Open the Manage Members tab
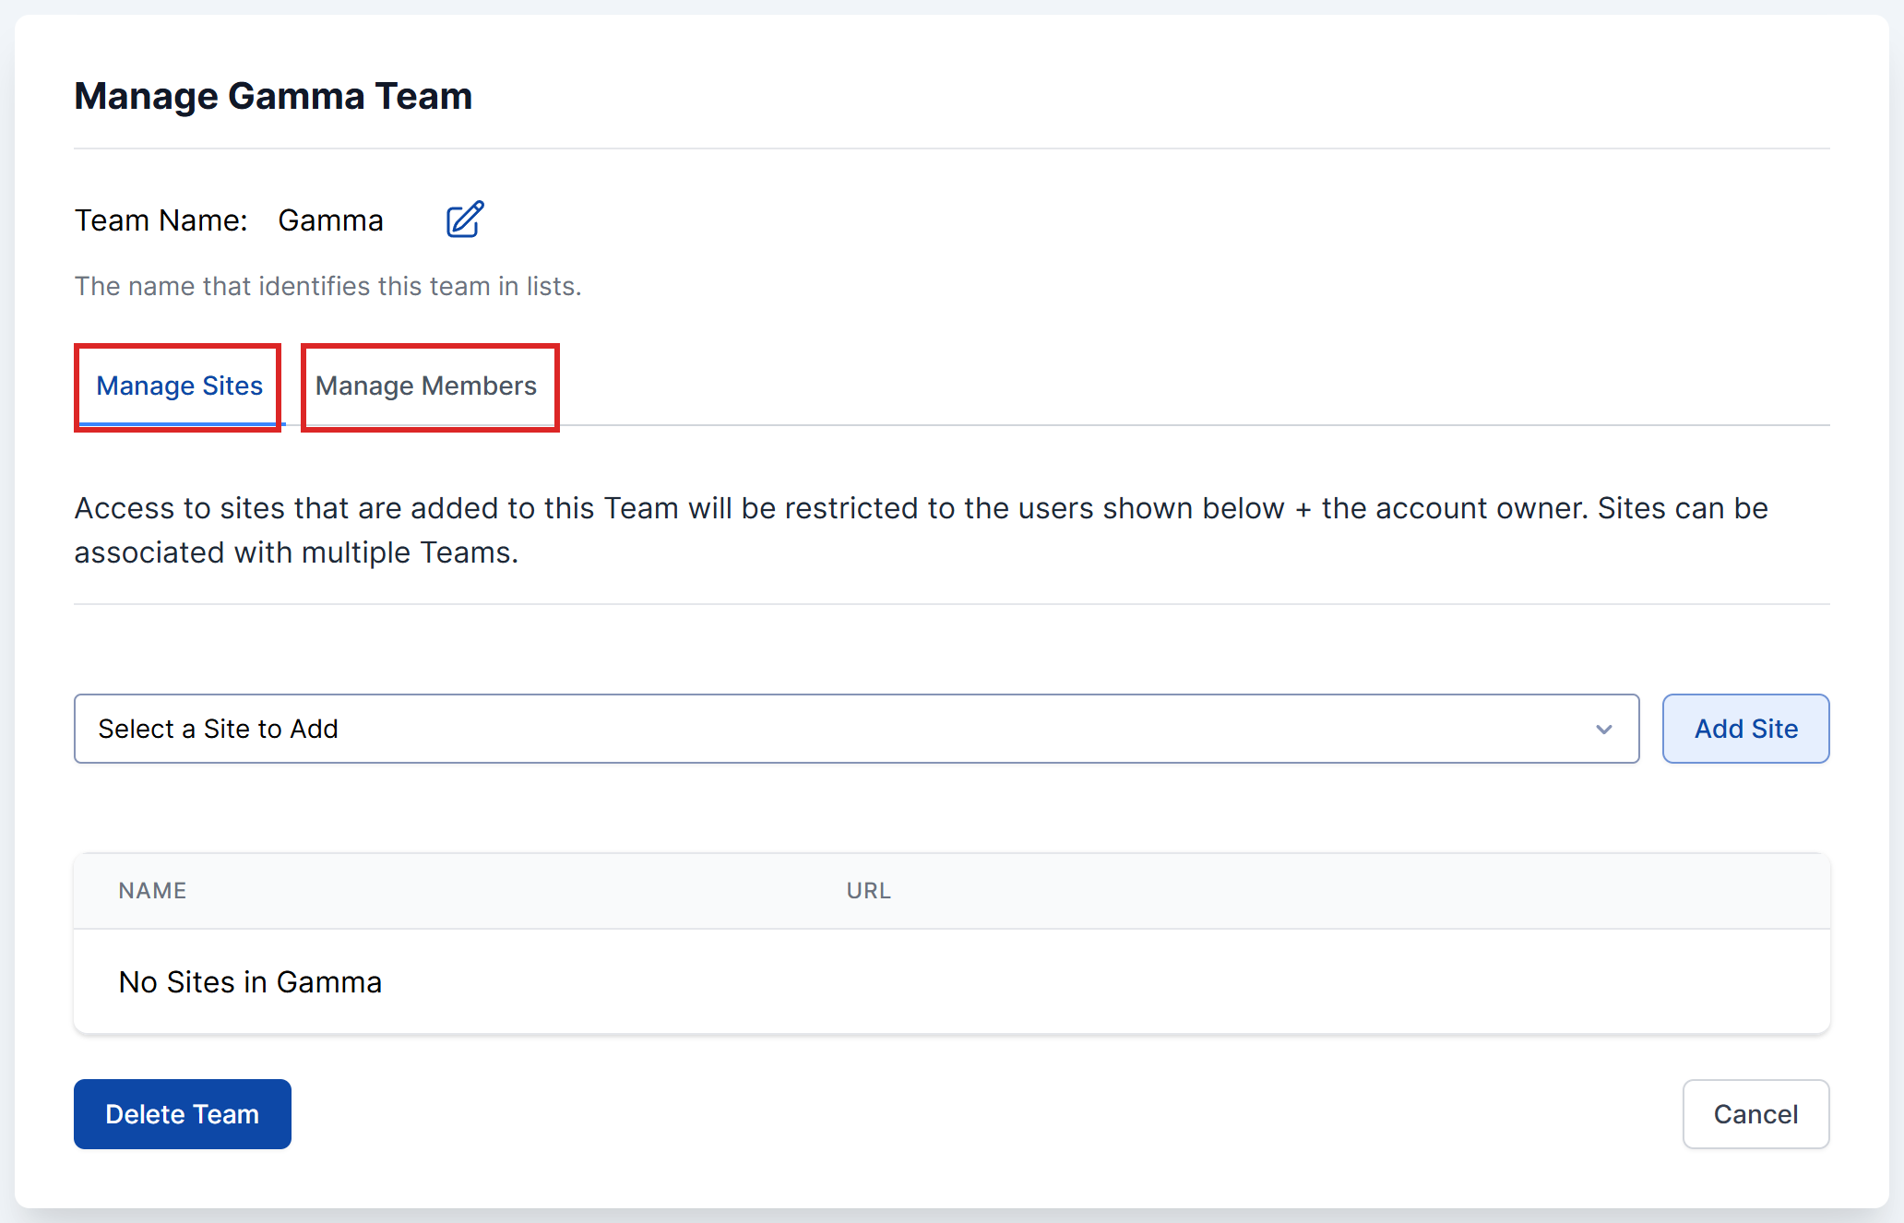 (426, 386)
